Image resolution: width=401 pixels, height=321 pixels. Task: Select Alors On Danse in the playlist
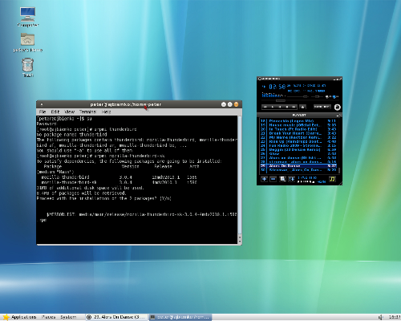(x=298, y=166)
